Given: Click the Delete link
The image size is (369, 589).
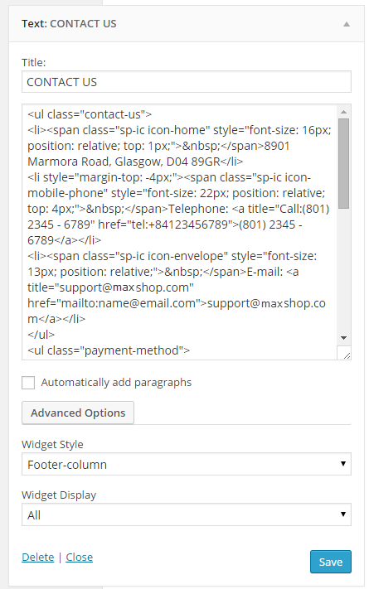Looking at the screenshot, I should pyautogui.click(x=38, y=557).
